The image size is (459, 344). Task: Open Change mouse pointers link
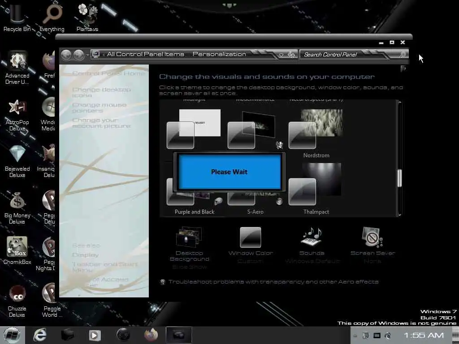pyautogui.click(x=99, y=107)
